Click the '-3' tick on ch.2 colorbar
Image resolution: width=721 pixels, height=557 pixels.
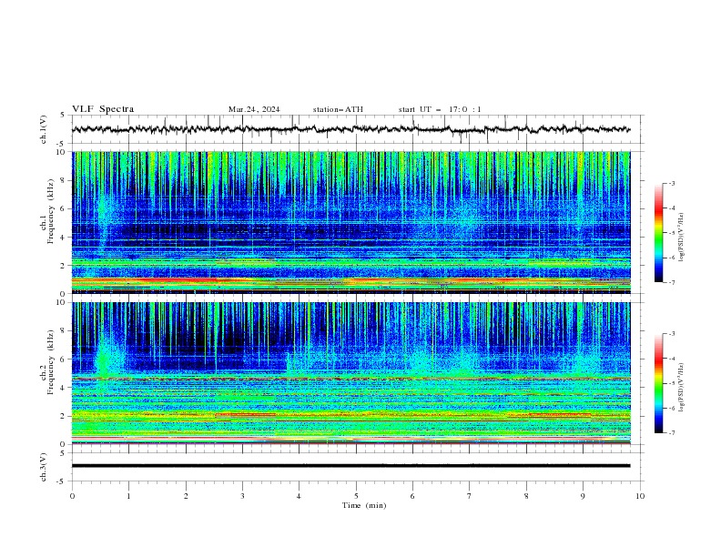click(x=671, y=334)
